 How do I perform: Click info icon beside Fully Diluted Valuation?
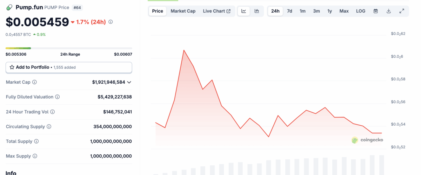(57, 97)
